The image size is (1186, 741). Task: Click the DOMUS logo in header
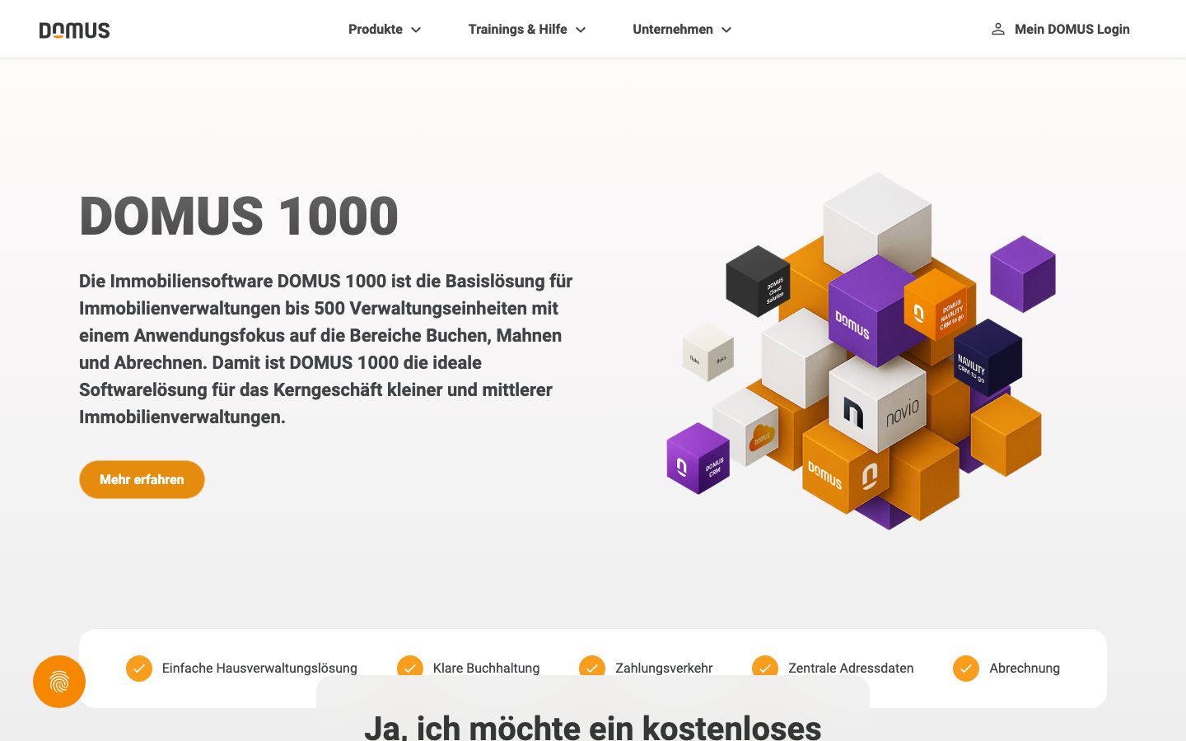74,30
